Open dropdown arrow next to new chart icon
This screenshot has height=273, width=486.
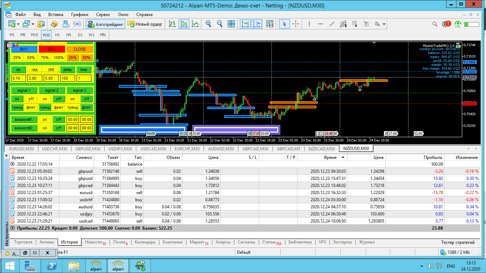(19, 24)
